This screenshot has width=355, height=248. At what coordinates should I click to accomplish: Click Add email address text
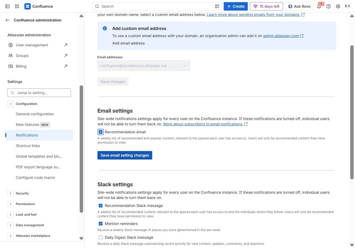click(128, 43)
